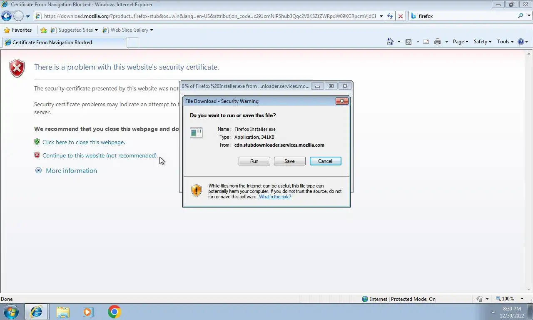Click the Add to Favorites Bar icon
This screenshot has width=533, height=320.
coord(43,30)
